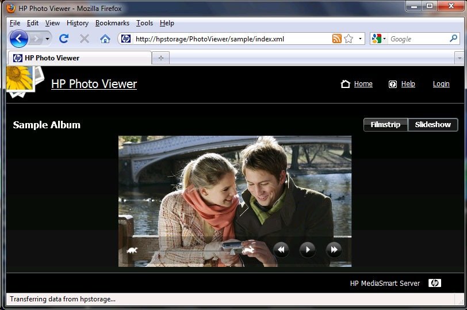
Task: Bookmark this page with the star icon
Action: (x=349, y=39)
